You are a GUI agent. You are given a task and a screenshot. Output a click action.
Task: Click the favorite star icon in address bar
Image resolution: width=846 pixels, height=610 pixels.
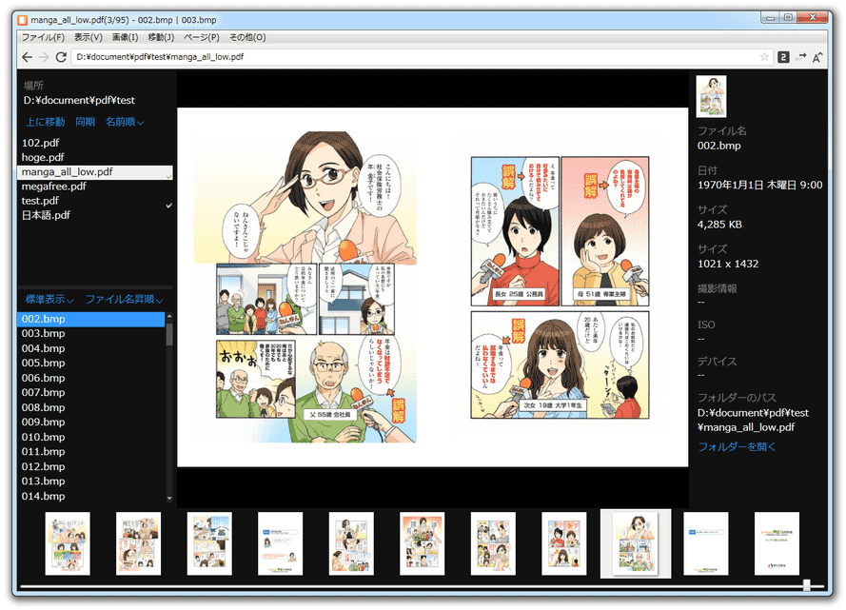tap(764, 57)
